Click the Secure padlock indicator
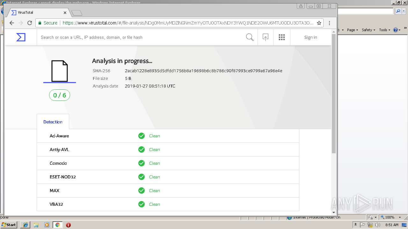 48,23
